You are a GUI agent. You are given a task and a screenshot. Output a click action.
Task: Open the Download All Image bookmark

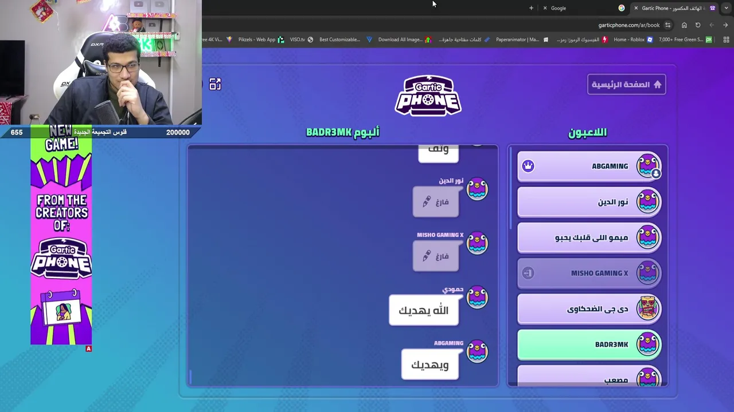[404, 39]
